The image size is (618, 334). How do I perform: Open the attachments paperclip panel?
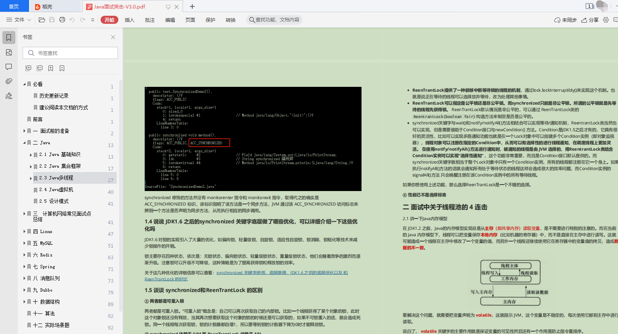[8, 81]
